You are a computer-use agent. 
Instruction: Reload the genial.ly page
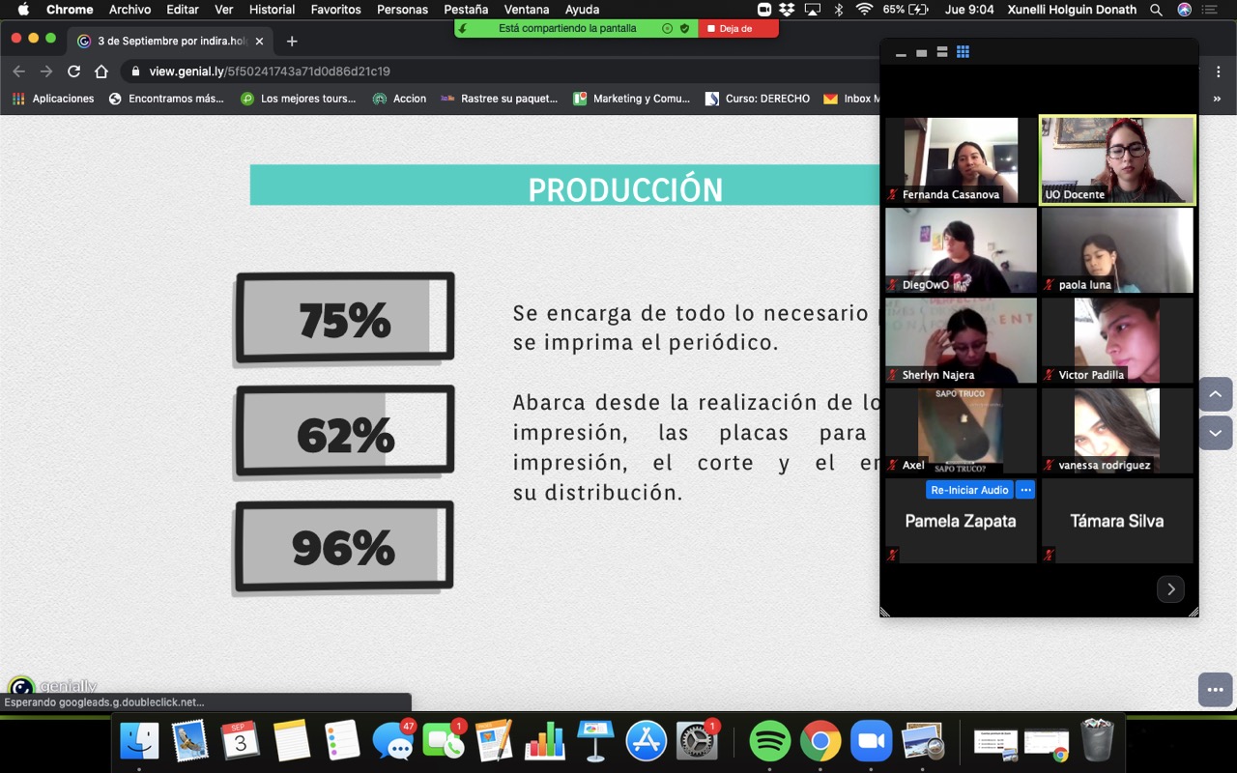click(73, 72)
